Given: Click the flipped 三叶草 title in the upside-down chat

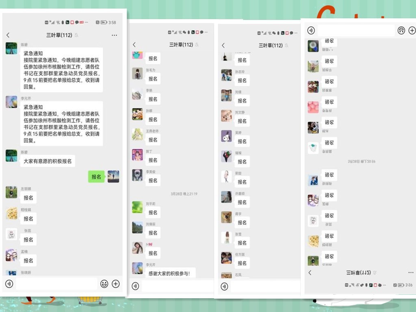Looking at the screenshot, I should coord(358,273).
